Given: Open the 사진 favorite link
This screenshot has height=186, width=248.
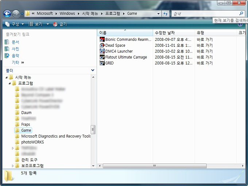Looking at the screenshot, I should 15,49.
